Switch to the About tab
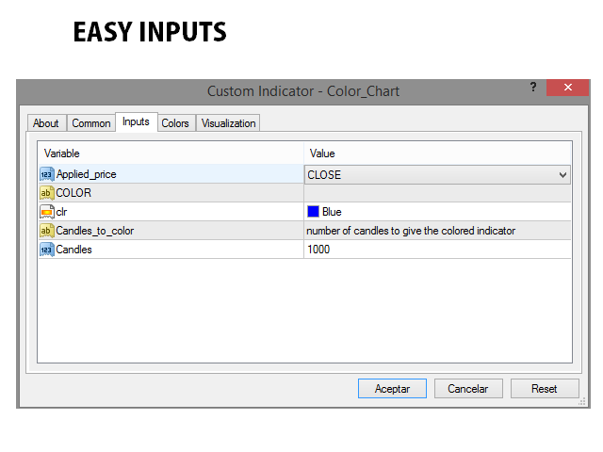This screenshot has width=603, height=452. pyautogui.click(x=45, y=123)
